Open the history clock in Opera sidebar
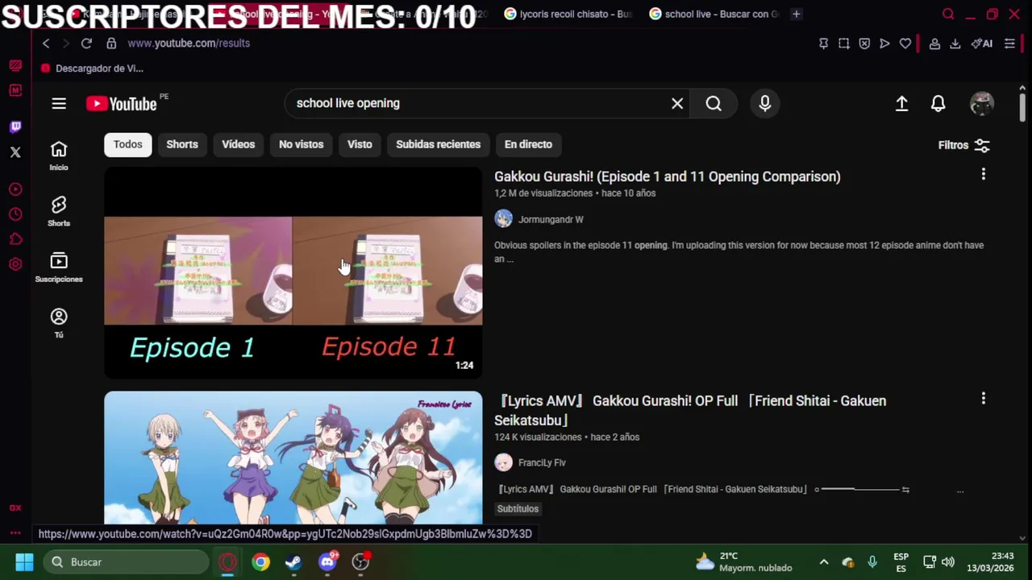 click(15, 214)
